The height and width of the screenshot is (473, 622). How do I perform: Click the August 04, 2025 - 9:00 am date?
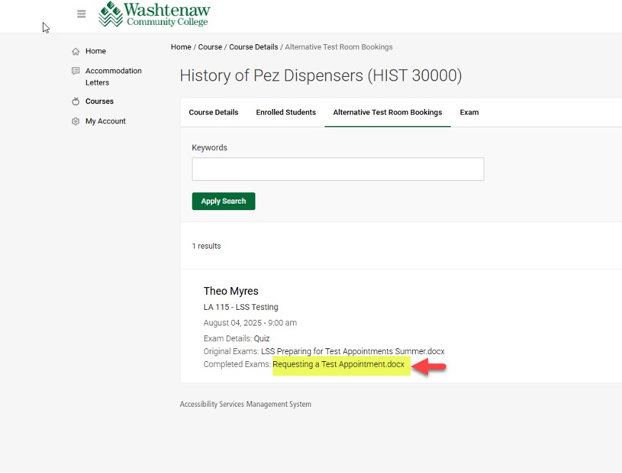coord(250,323)
